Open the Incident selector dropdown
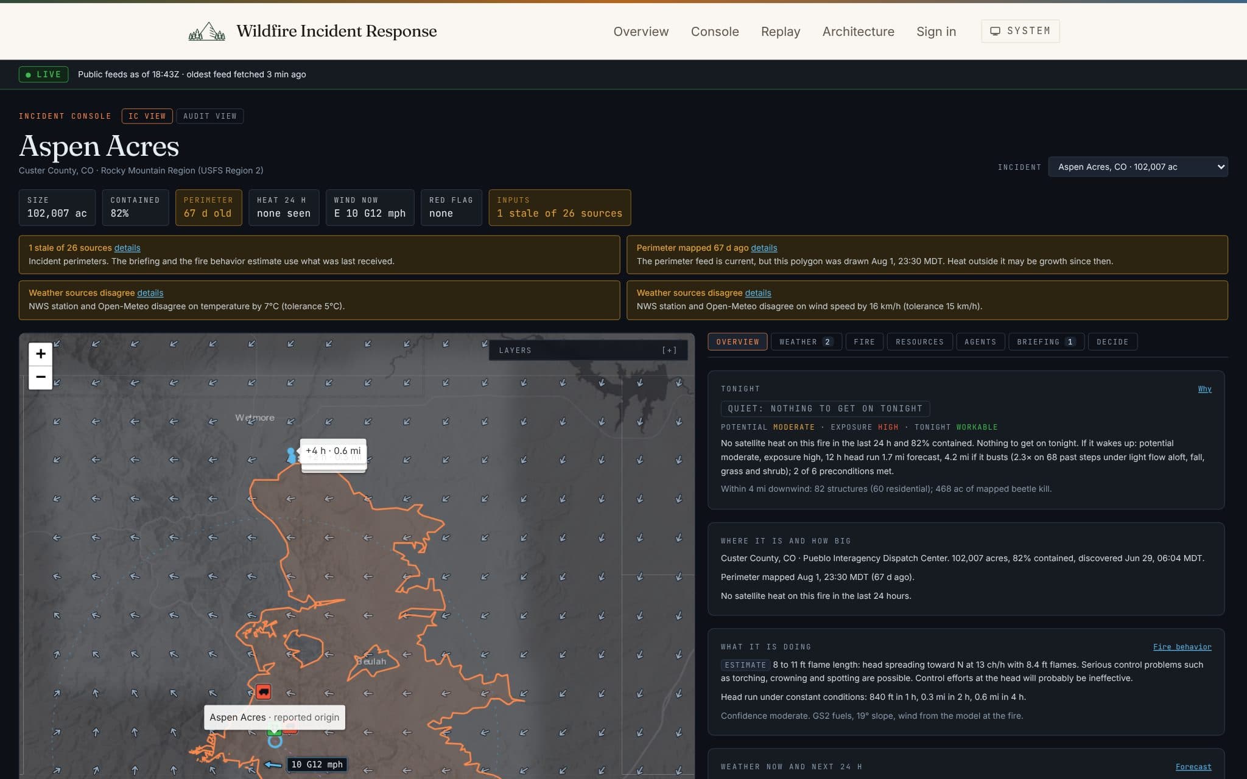 pyautogui.click(x=1137, y=167)
